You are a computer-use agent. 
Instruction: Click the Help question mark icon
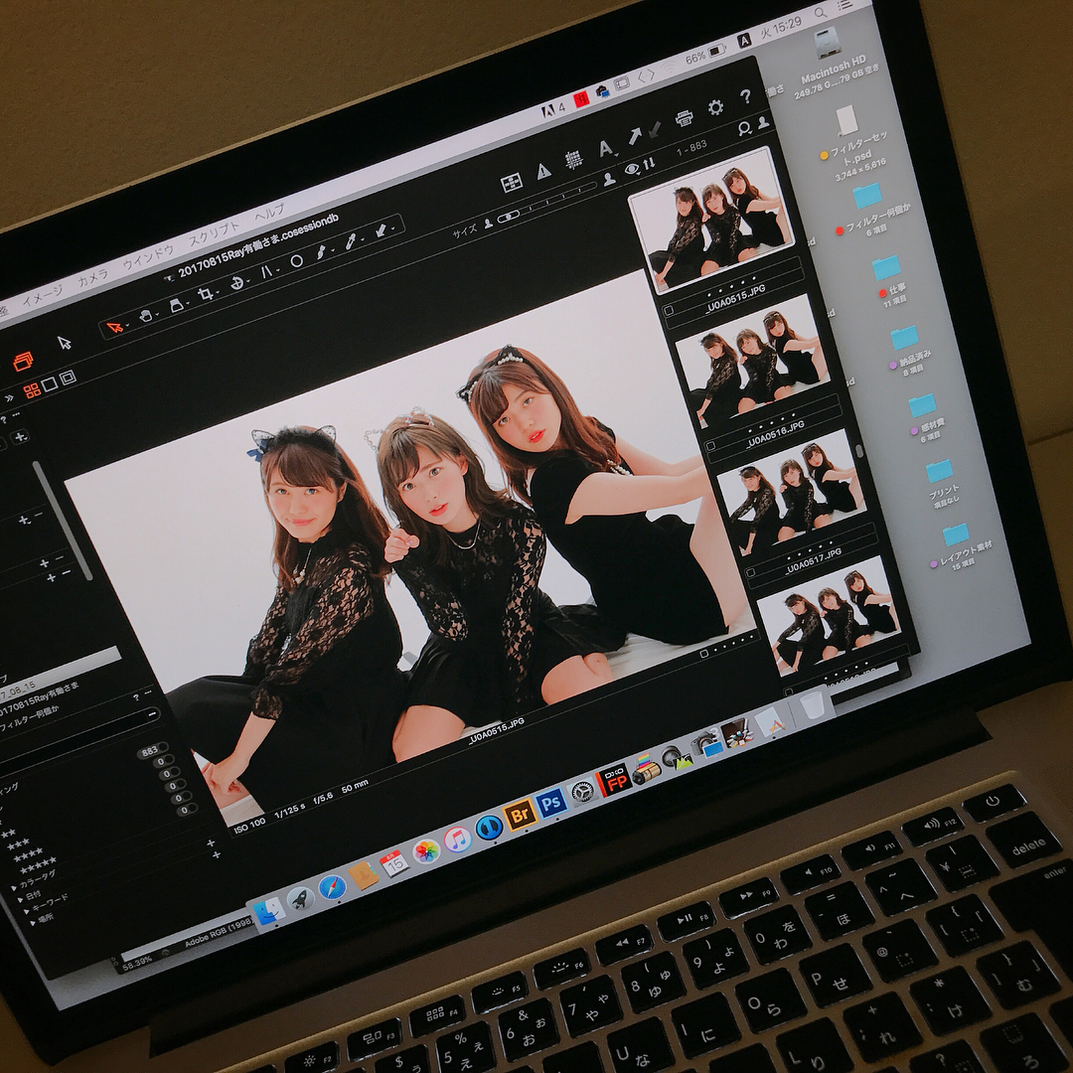coord(745,97)
